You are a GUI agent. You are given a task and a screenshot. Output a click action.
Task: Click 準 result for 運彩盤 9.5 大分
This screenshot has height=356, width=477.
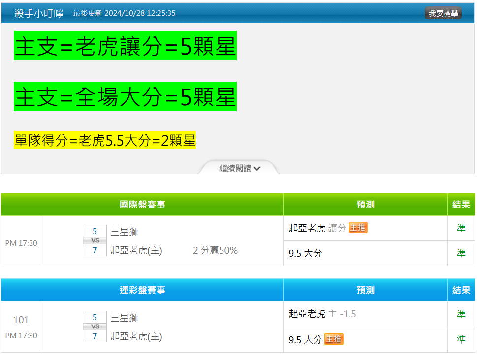[461, 339]
